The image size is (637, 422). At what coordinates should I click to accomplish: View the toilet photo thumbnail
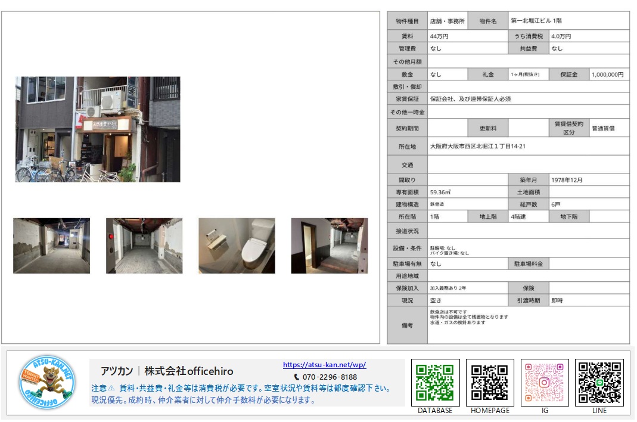point(237,246)
